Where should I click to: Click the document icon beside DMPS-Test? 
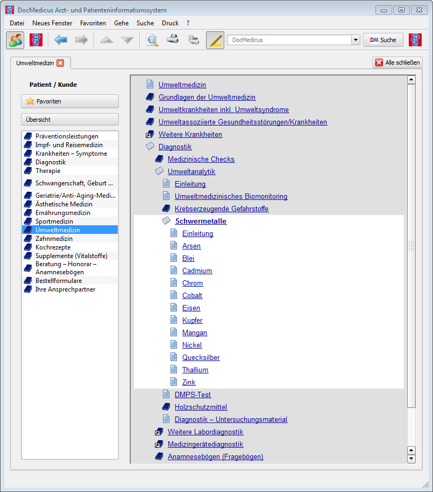[x=166, y=394]
